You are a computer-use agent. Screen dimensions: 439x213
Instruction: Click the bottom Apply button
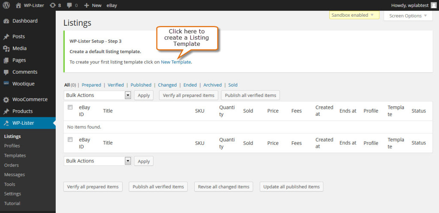tap(144, 161)
